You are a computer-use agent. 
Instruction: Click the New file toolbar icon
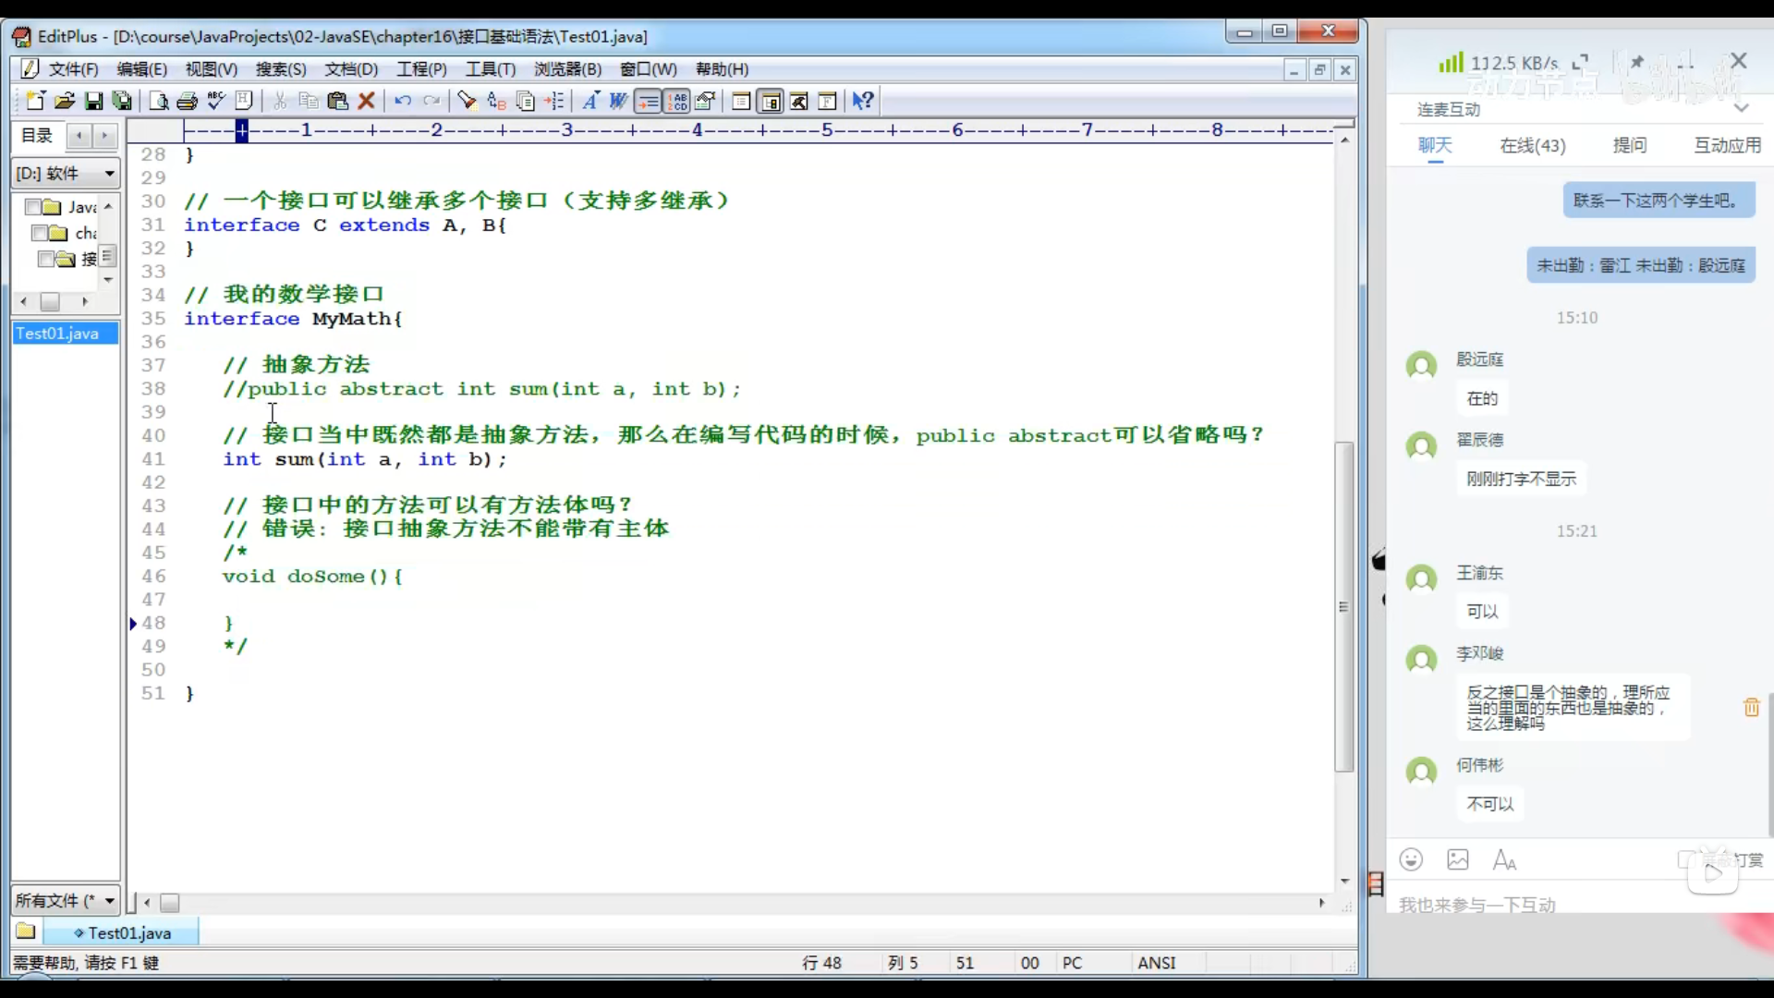click(x=35, y=101)
